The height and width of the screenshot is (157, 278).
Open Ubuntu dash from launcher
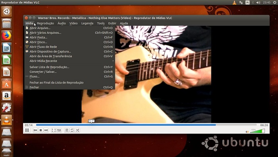coord(7,12)
